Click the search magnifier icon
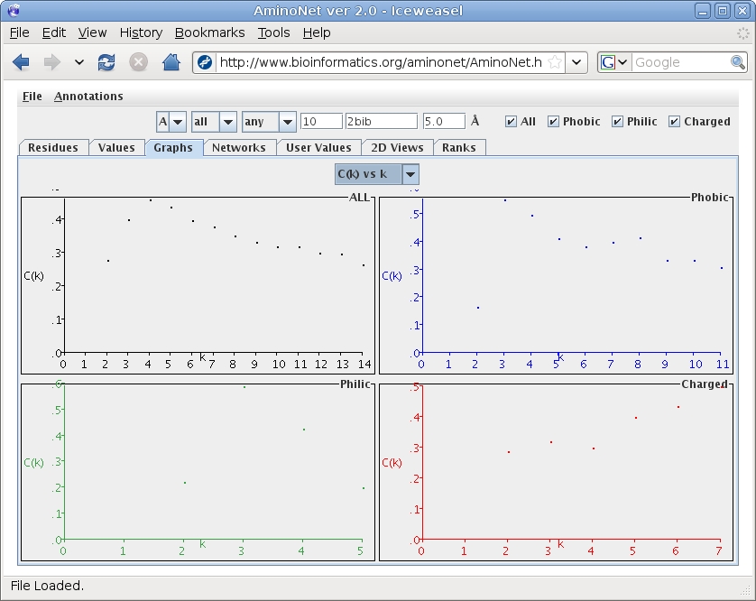Screen dimensions: 756x601 [x=738, y=62]
